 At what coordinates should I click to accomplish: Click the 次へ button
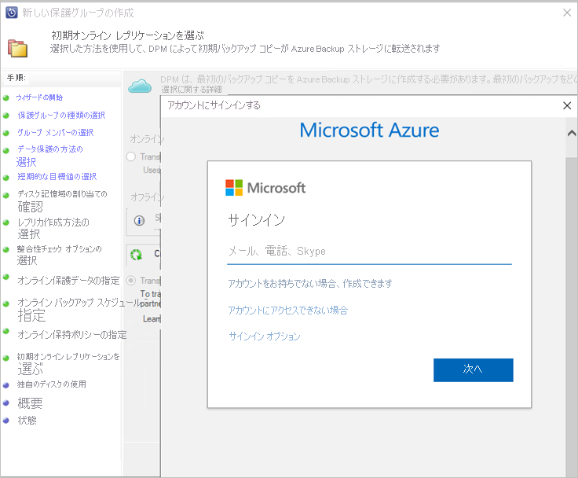pos(474,370)
